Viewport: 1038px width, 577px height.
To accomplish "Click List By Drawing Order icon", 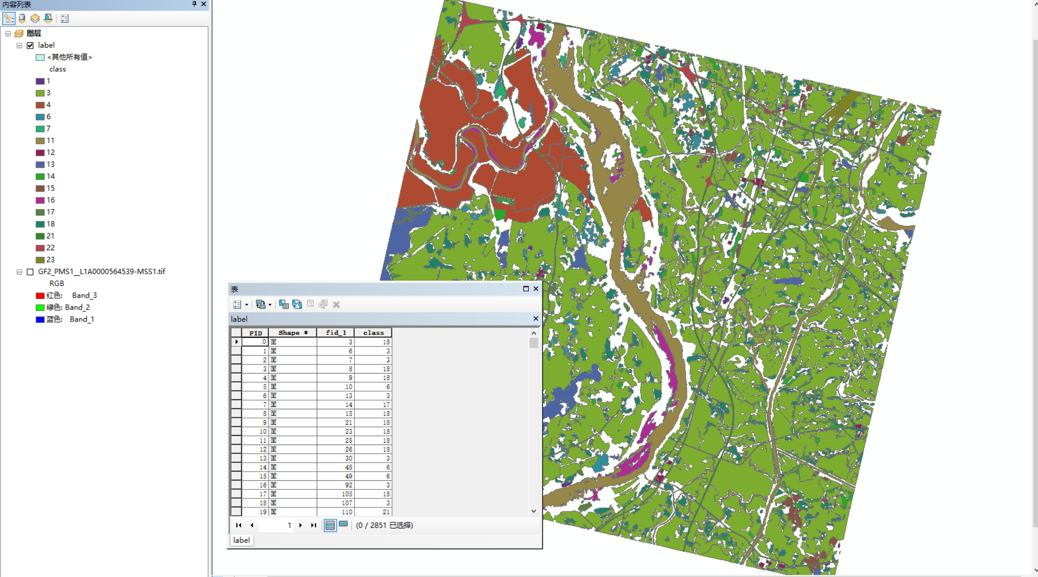I will [9, 19].
